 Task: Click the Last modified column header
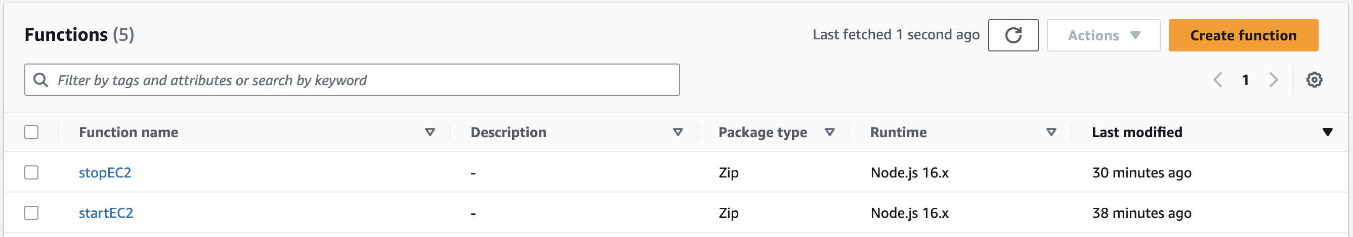(x=1136, y=132)
